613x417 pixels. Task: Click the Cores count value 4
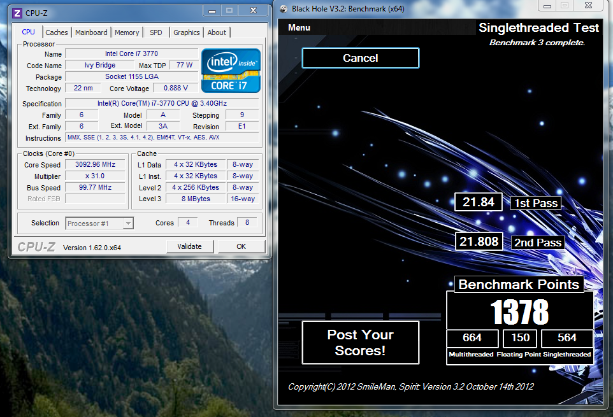(x=188, y=222)
